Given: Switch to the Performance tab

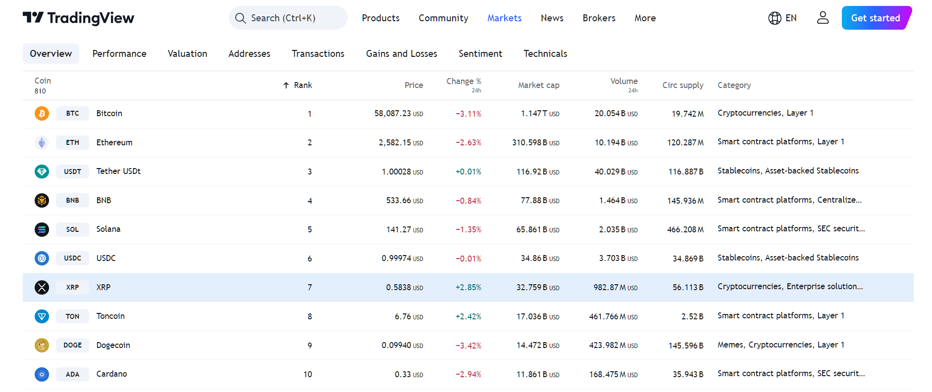Looking at the screenshot, I should coord(119,53).
